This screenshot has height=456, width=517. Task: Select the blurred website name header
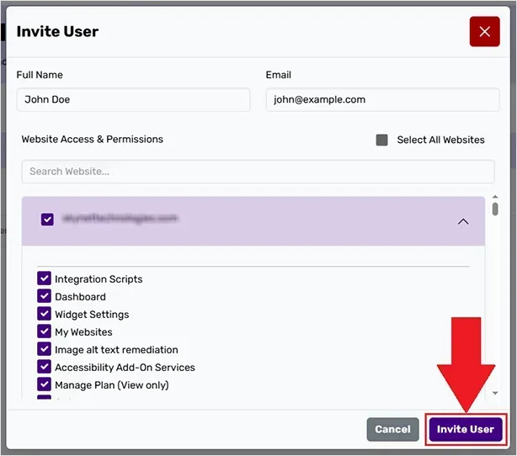point(120,219)
